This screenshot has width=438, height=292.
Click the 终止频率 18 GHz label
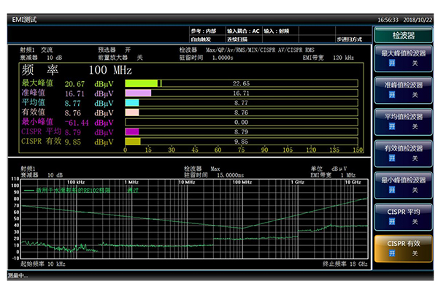click(345, 264)
